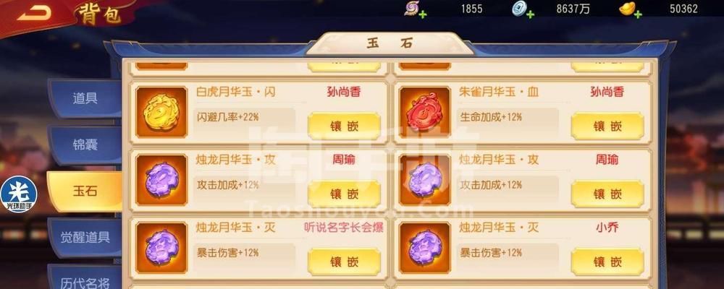The width and height of the screenshot is (724, 289).
Task: Click 镶嵌 for 朱雀月华玉·血
Action: click(x=607, y=126)
